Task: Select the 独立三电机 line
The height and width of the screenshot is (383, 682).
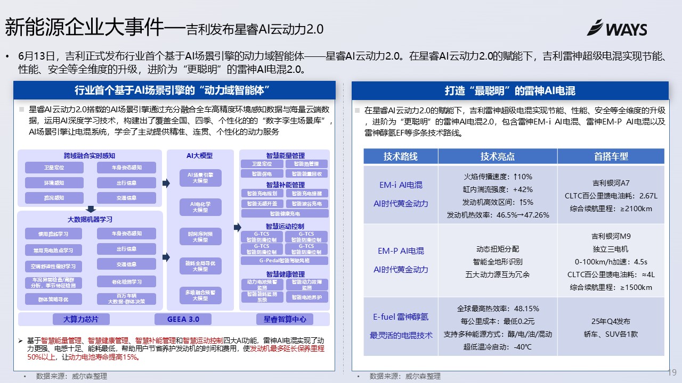Action: 611,249
